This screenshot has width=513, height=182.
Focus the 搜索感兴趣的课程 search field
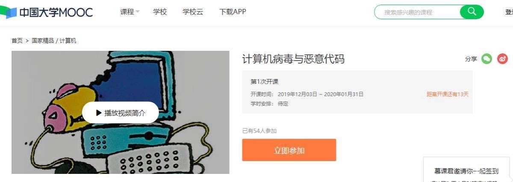pos(417,12)
